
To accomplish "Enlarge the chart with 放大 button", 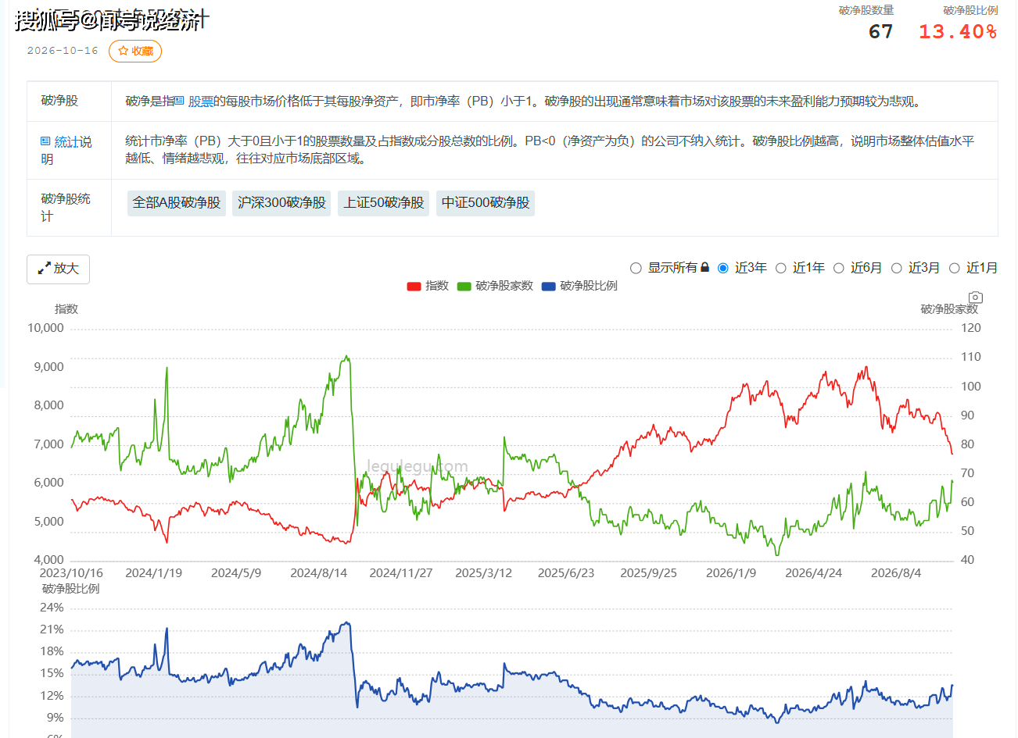I will click(58, 269).
